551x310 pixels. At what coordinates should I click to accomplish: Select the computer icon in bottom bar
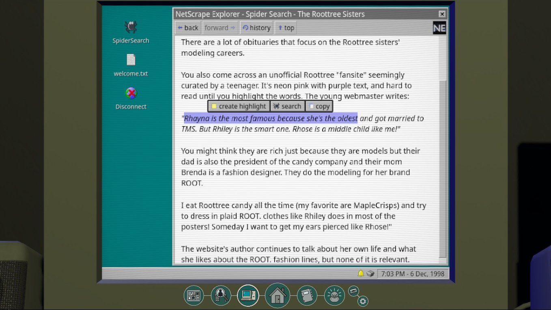(248, 295)
